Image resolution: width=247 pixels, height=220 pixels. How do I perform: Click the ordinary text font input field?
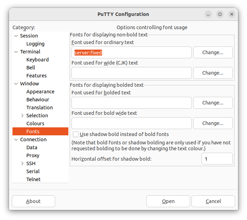coord(131,52)
